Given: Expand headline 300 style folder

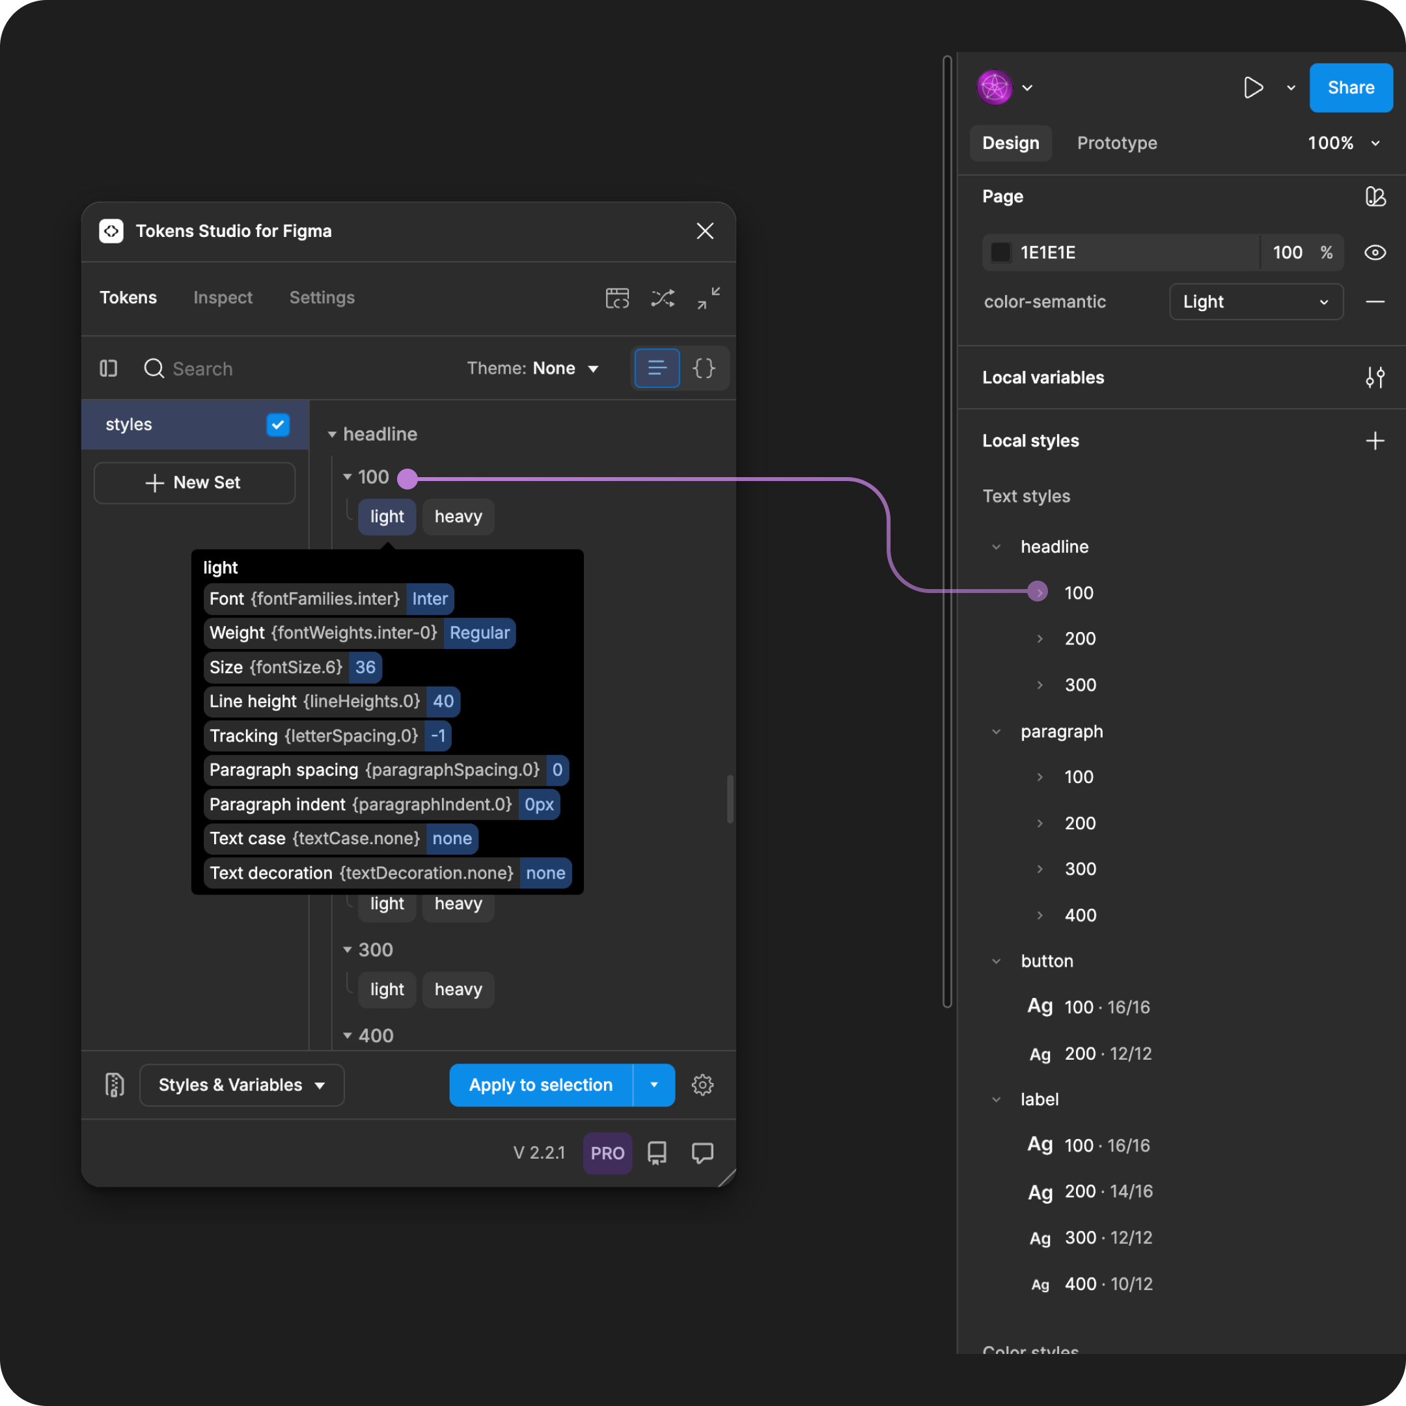Looking at the screenshot, I should pyautogui.click(x=1040, y=685).
